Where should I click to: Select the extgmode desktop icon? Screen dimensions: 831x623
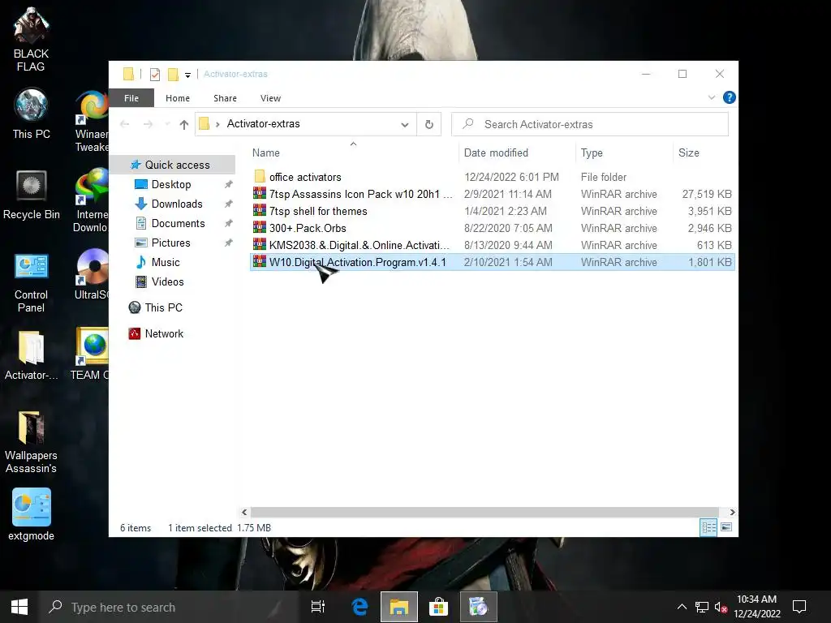point(32,513)
